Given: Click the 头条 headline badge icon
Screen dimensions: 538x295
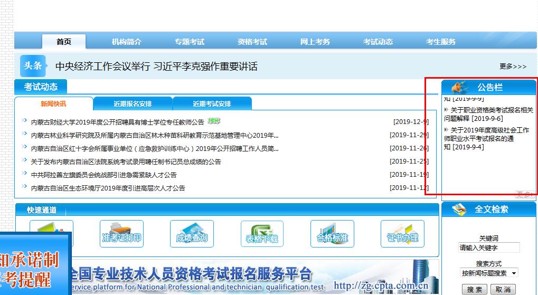Looking at the screenshot, I should 33,66.
